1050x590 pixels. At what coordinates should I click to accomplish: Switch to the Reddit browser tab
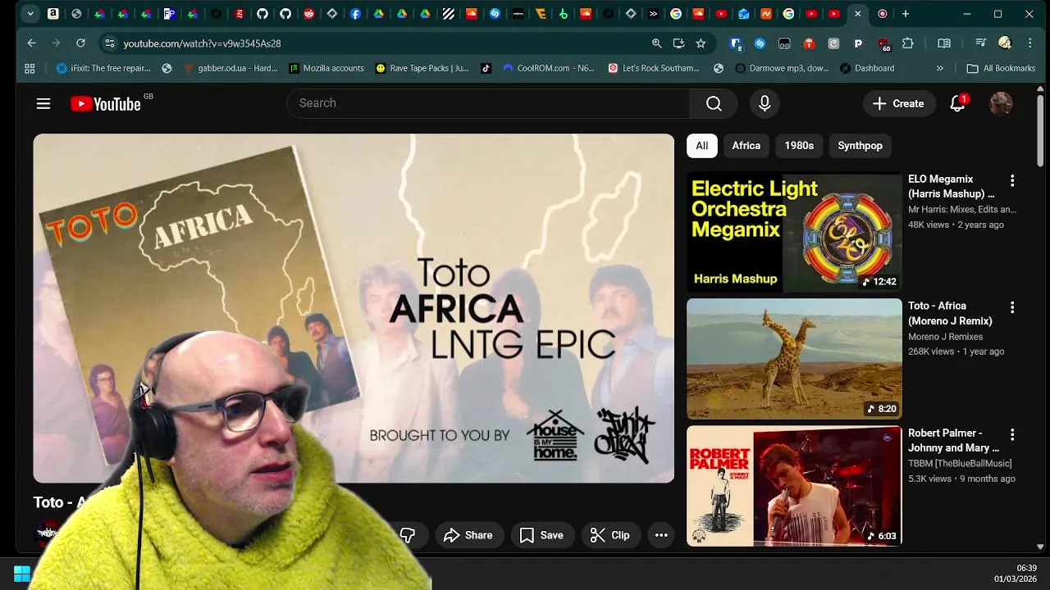point(308,14)
